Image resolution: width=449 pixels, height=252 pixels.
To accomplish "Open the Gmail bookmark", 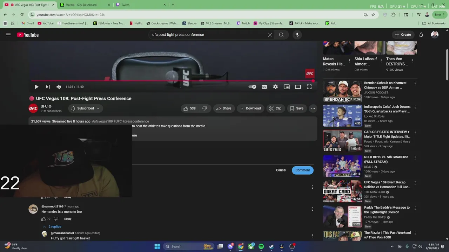I will pyautogui.click(x=28, y=23).
